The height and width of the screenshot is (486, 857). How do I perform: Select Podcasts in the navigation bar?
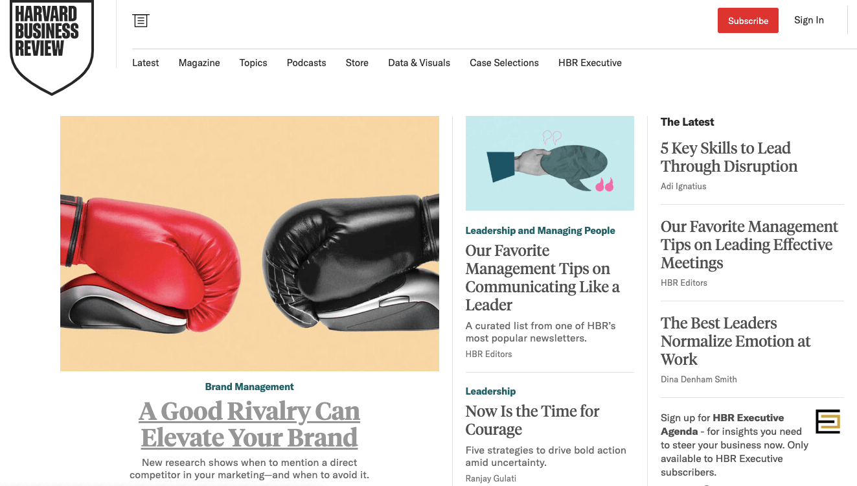tap(306, 63)
